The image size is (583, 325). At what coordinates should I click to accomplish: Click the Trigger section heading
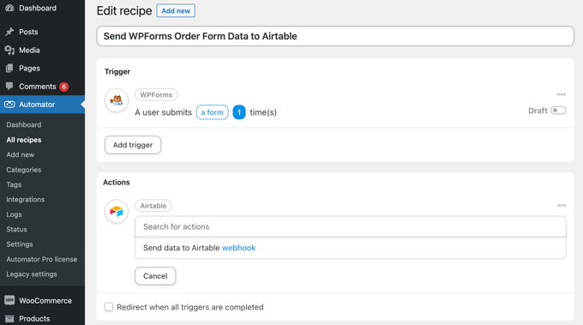(117, 72)
